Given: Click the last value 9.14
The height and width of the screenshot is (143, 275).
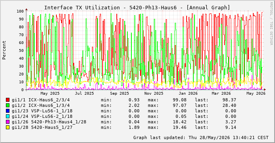Looking at the screenshot, I should (x=231, y=127).
